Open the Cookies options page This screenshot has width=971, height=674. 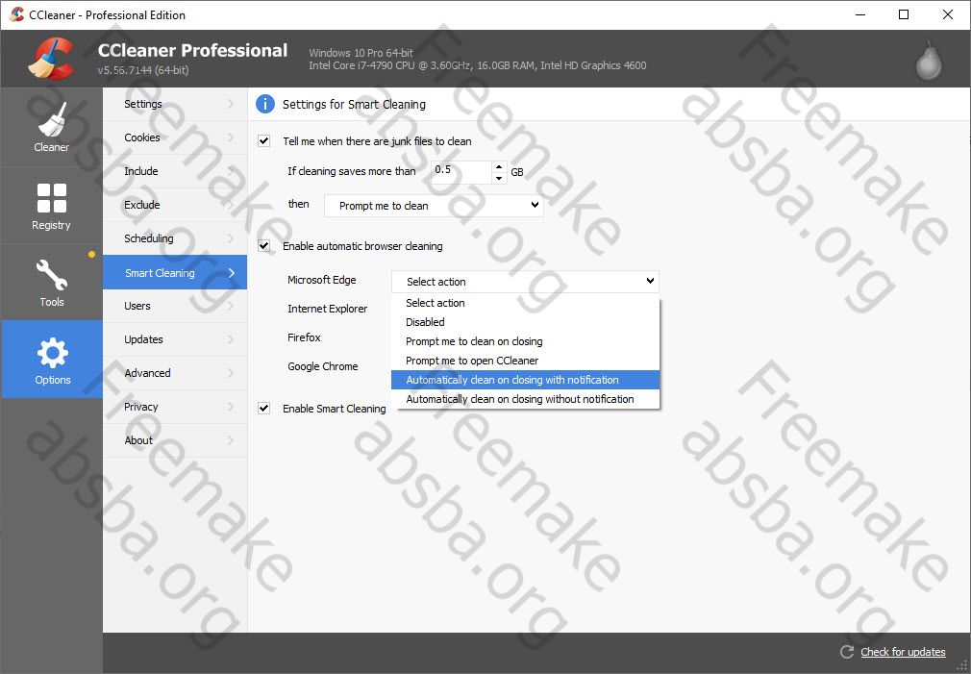pyautogui.click(x=175, y=137)
